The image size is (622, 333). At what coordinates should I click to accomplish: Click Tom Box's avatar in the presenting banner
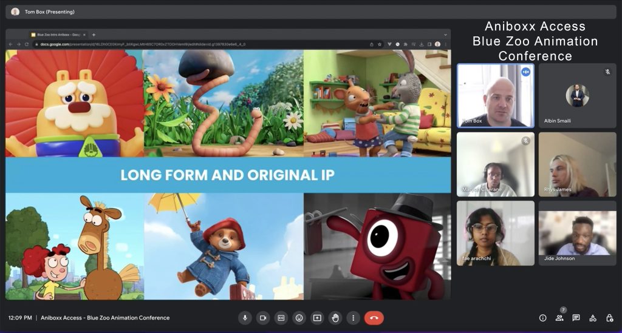click(x=15, y=12)
